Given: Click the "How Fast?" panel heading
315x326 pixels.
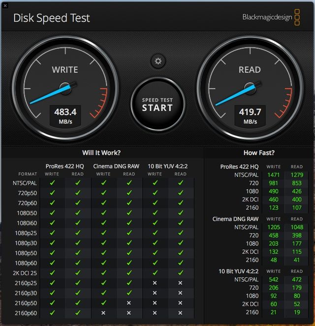Looking at the screenshot, I should coord(259,152).
